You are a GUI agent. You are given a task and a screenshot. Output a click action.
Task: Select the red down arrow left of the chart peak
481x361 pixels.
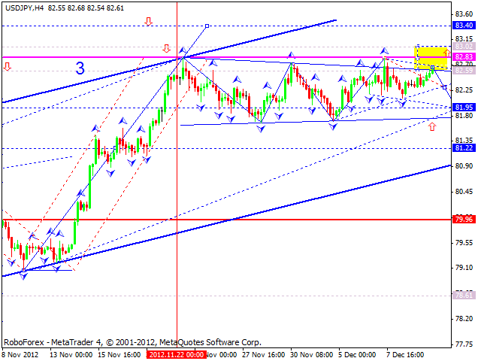[x=166, y=49]
